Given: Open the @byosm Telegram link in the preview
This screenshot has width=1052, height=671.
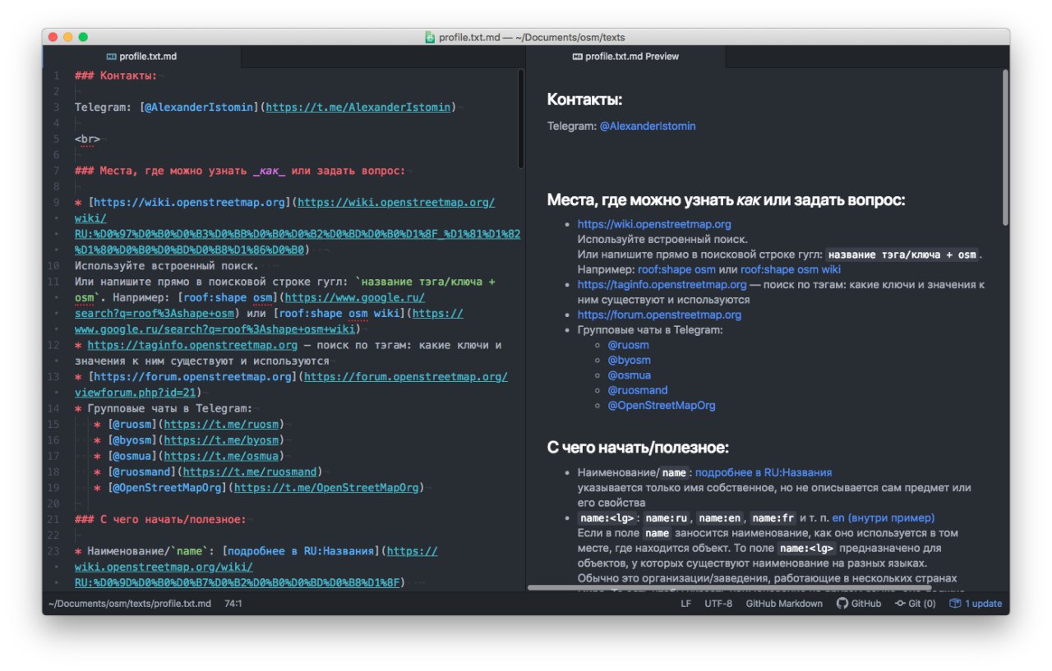Looking at the screenshot, I should tap(629, 360).
